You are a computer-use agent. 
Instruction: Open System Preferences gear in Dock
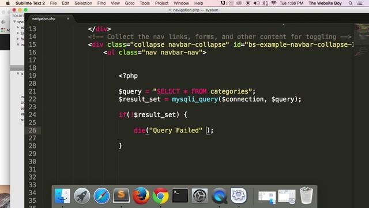point(199,195)
